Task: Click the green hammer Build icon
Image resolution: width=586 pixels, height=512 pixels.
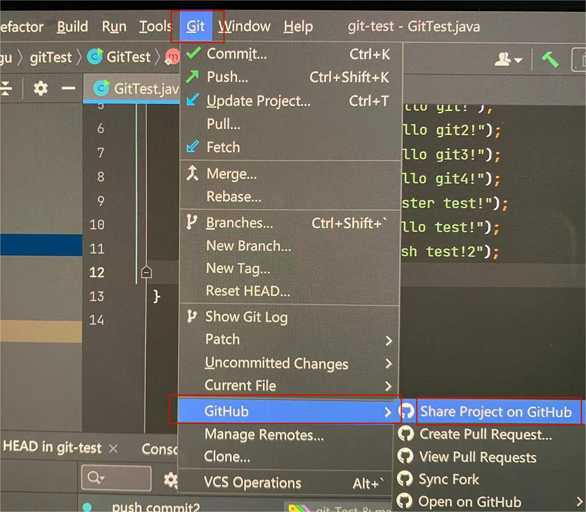Action: click(x=550, y=59)
